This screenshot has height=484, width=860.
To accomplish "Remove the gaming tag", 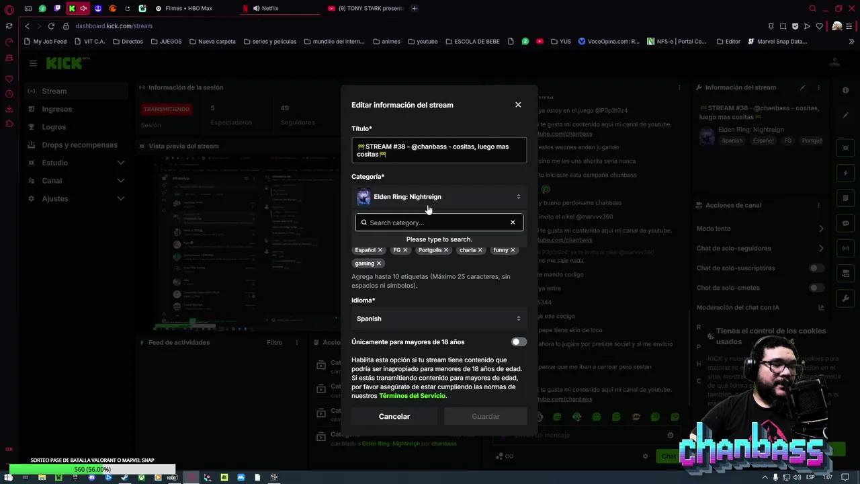I will [379, 264].
